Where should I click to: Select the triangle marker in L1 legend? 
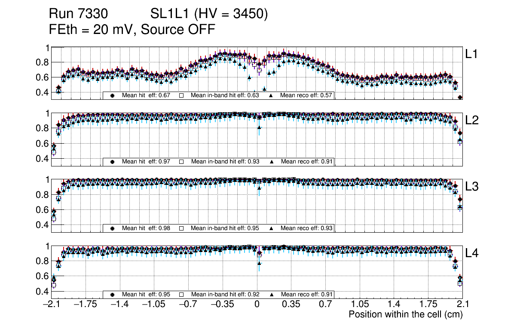pos(272,95)
